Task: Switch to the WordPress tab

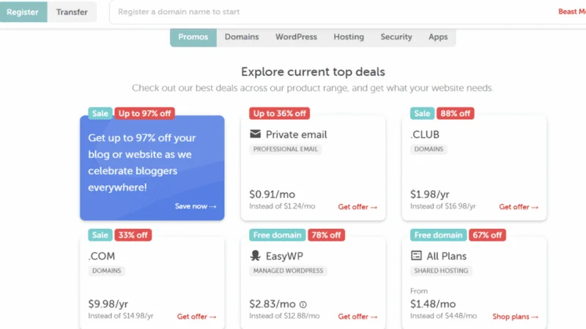Action: [x=296, y=37]
